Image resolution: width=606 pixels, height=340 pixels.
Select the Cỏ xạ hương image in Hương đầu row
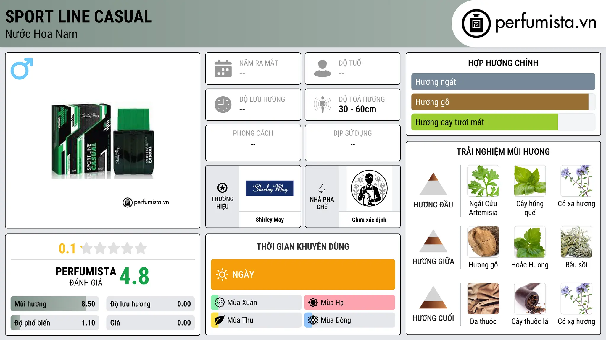pos(576,181)
